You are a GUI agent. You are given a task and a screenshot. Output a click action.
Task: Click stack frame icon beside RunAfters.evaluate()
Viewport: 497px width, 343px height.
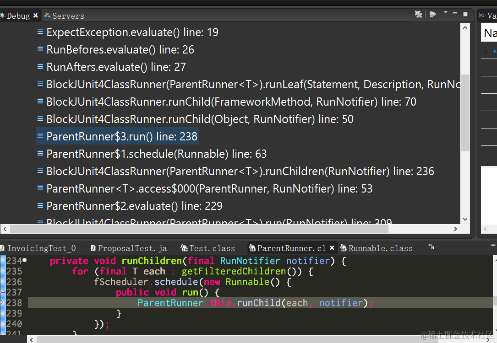point(40,66)
